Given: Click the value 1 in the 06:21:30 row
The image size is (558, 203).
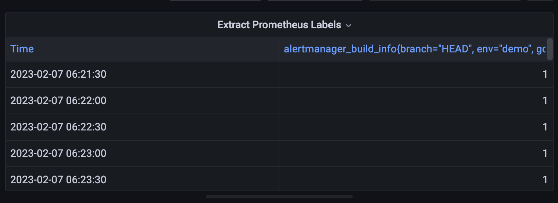Looking at the screenshot, I should click(545, 74).
